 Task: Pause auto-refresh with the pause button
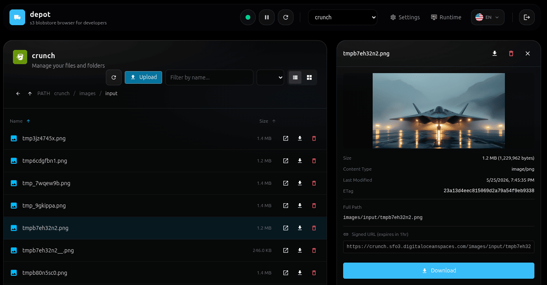(x=267, y=17)
